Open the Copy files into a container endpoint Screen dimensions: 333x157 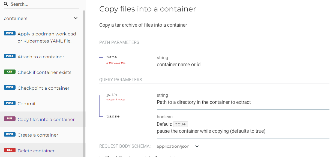pos(46,119)
